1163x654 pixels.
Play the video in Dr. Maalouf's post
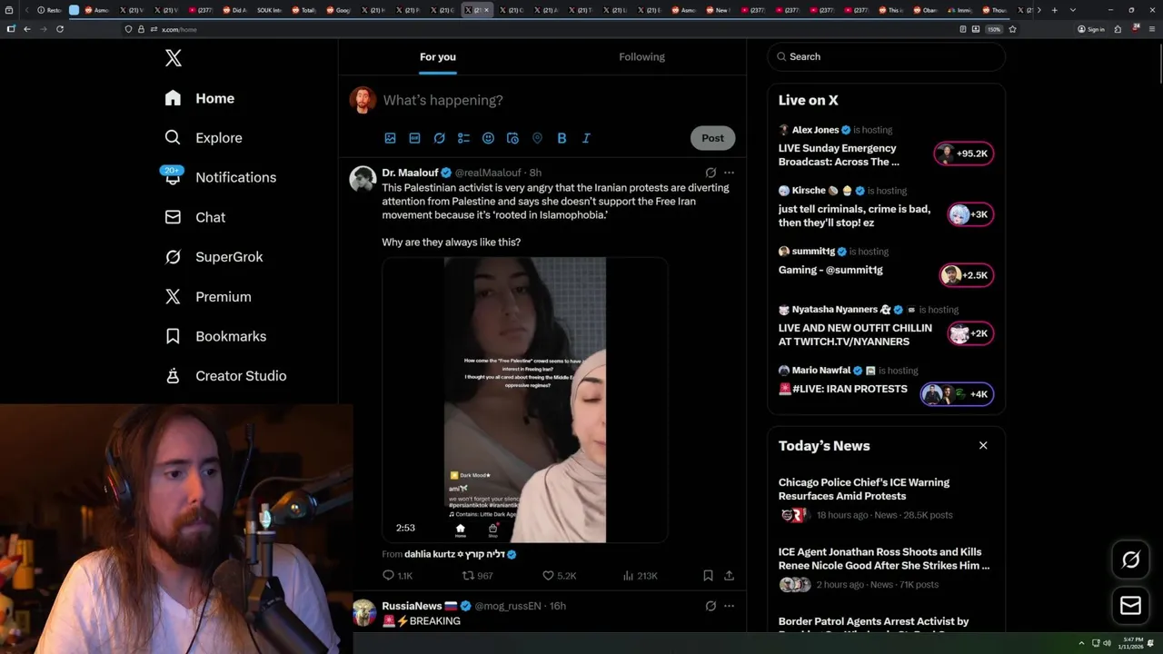(525, 400)
